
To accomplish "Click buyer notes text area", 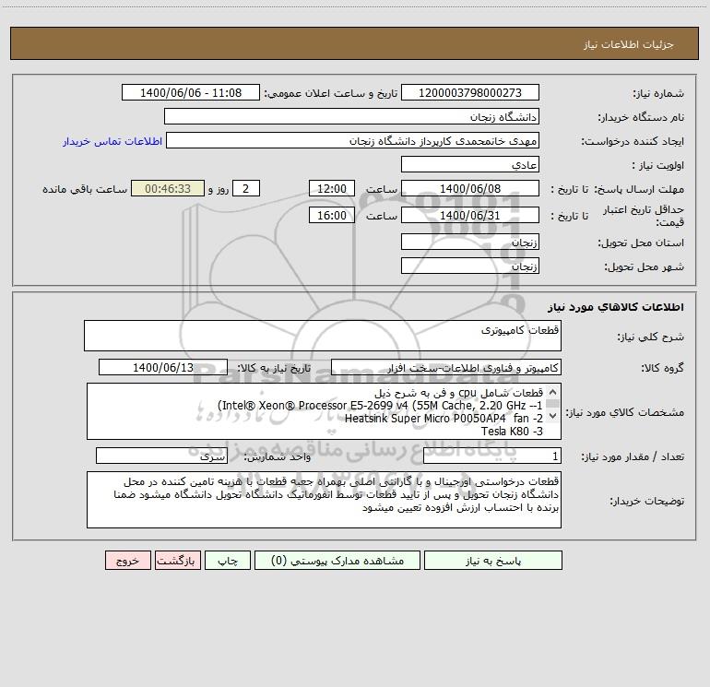I will click(x=324, y=500).
